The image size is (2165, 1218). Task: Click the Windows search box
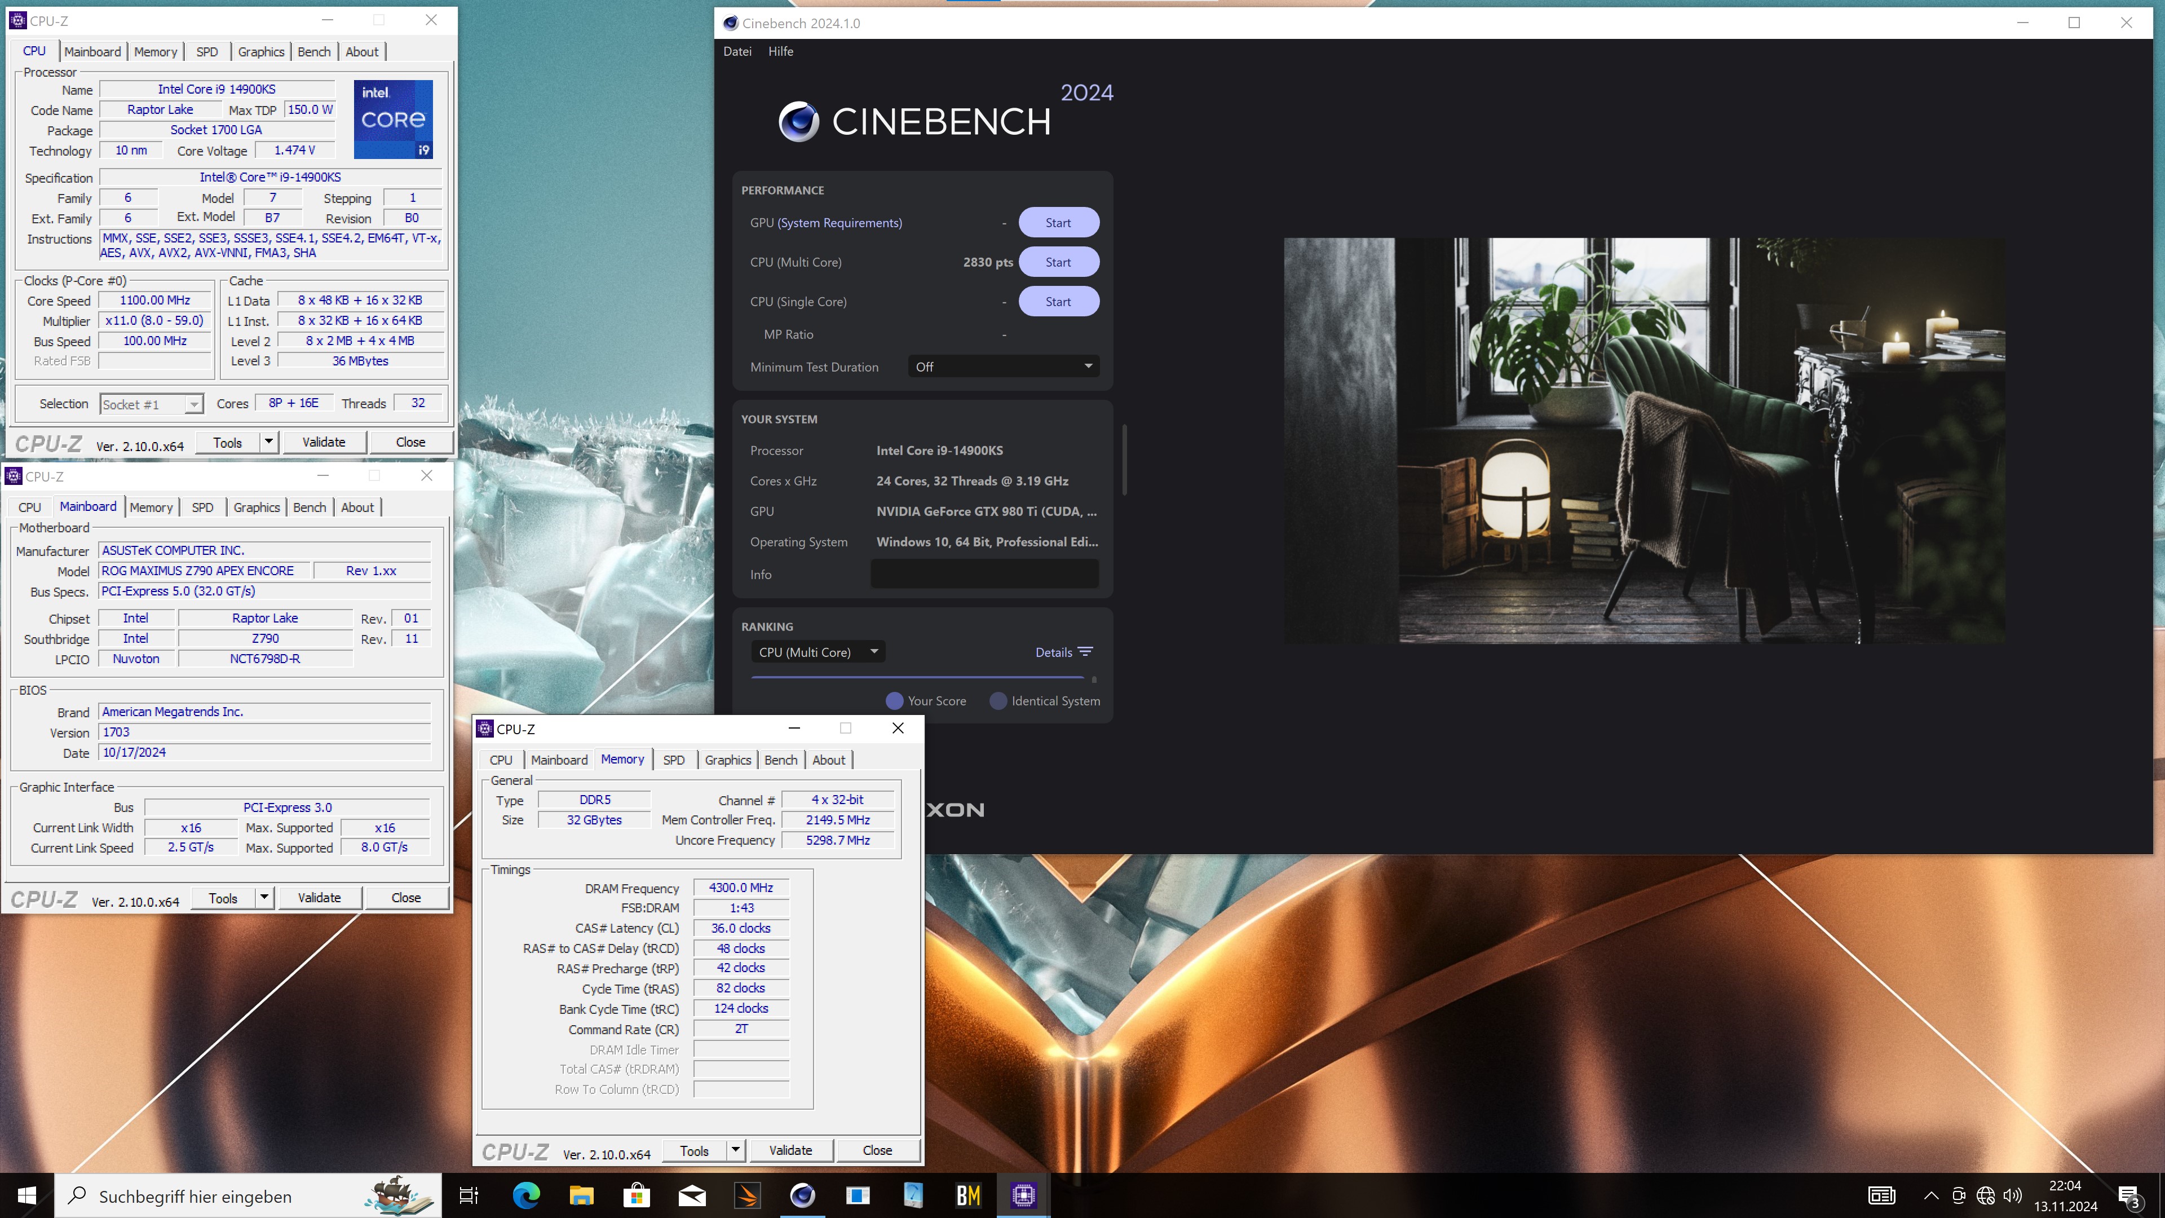[248, 1195]
